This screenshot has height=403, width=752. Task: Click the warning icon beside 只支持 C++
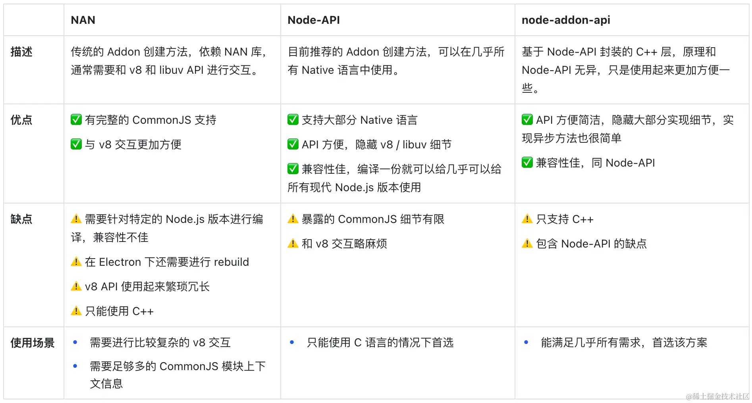(x=527, y=219)
